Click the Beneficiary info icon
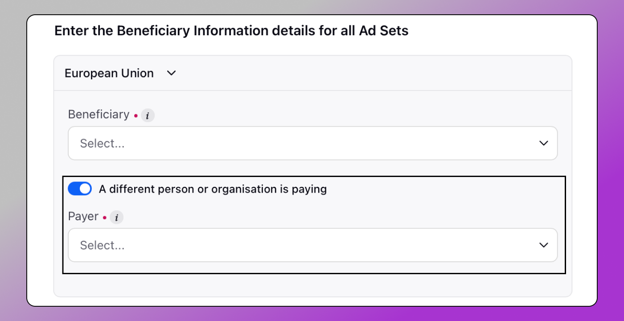Viewport: 624px width, 321px height. point(148,116)
